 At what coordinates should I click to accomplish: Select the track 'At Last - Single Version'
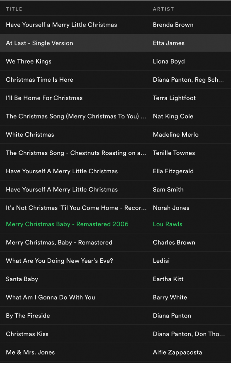[x=39, y=43]
